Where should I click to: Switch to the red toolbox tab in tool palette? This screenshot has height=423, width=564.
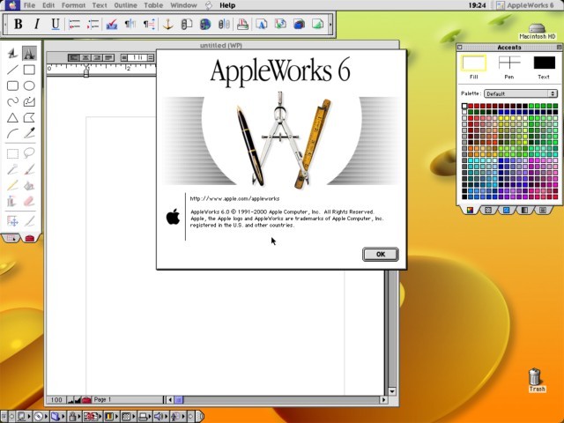click(x=29, y=238)
